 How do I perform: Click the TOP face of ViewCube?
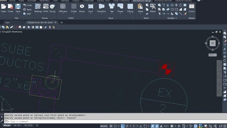[x=212, y=43]
